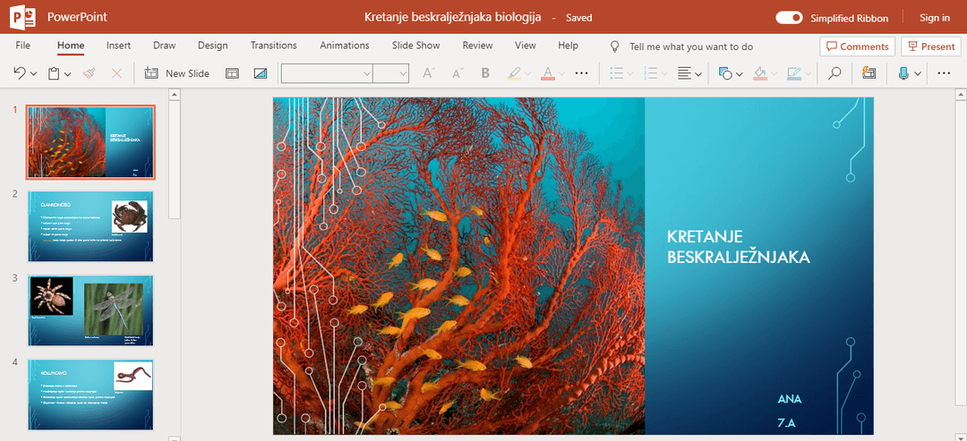This screenshot has height=441, width=967.
Task: Open the slide Layout icon
Action: 232,73
